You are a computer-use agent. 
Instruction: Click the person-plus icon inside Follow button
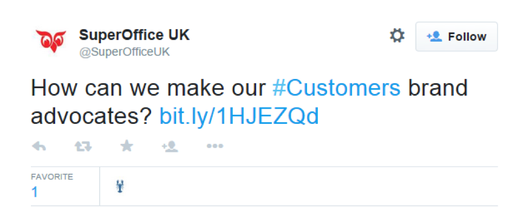coord(434,36)
